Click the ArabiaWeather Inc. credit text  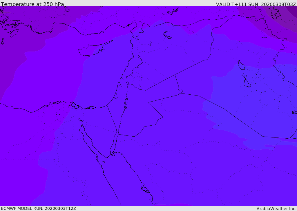276,209
